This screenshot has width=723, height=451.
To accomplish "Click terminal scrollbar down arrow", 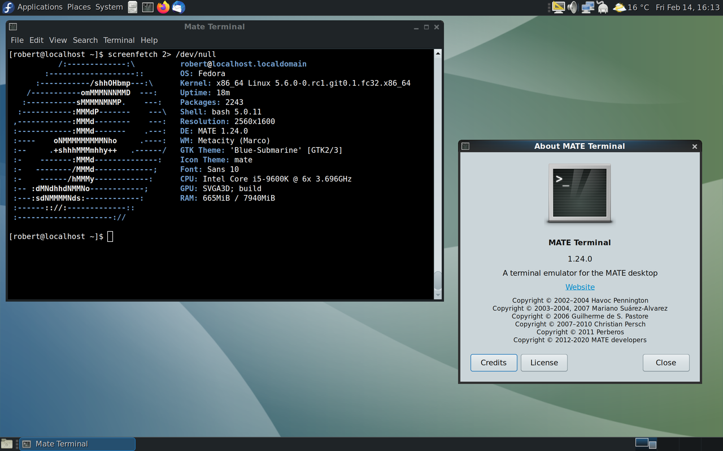I will tap(437, 295).
